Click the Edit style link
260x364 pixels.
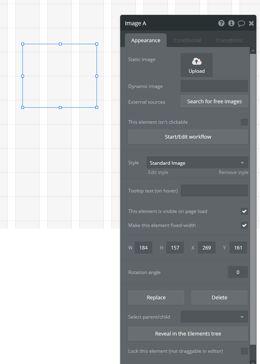coord(158,172)
